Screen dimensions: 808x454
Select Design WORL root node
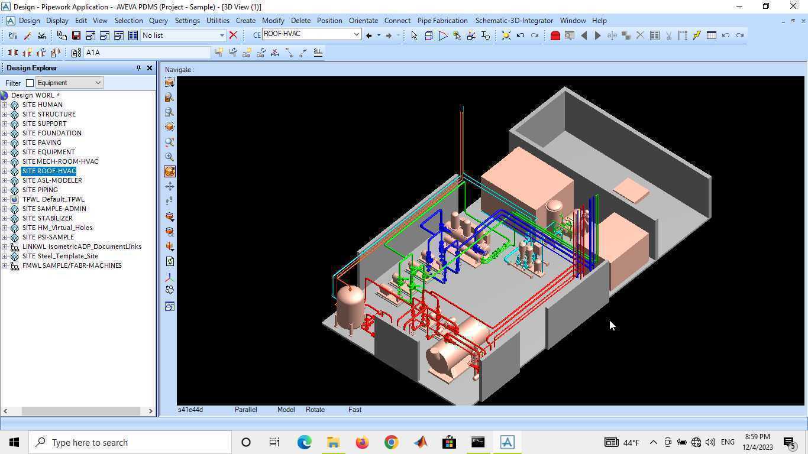click(x=35, y=95)
